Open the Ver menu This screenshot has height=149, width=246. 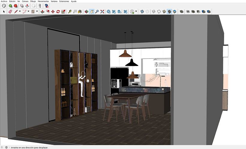click(19, 1)
